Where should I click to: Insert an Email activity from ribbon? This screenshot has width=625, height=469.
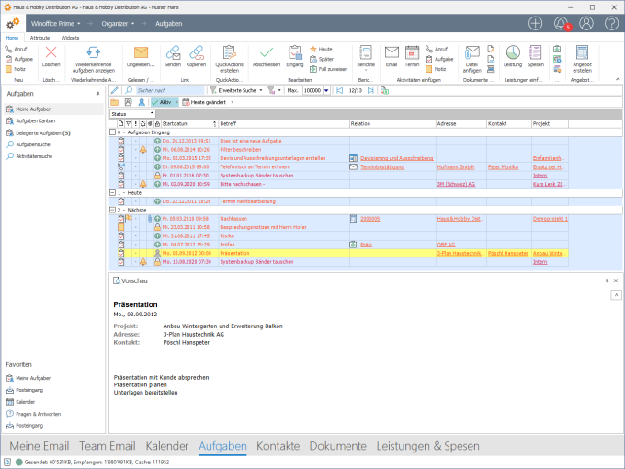pyautogui.click(x=391, y=54)
